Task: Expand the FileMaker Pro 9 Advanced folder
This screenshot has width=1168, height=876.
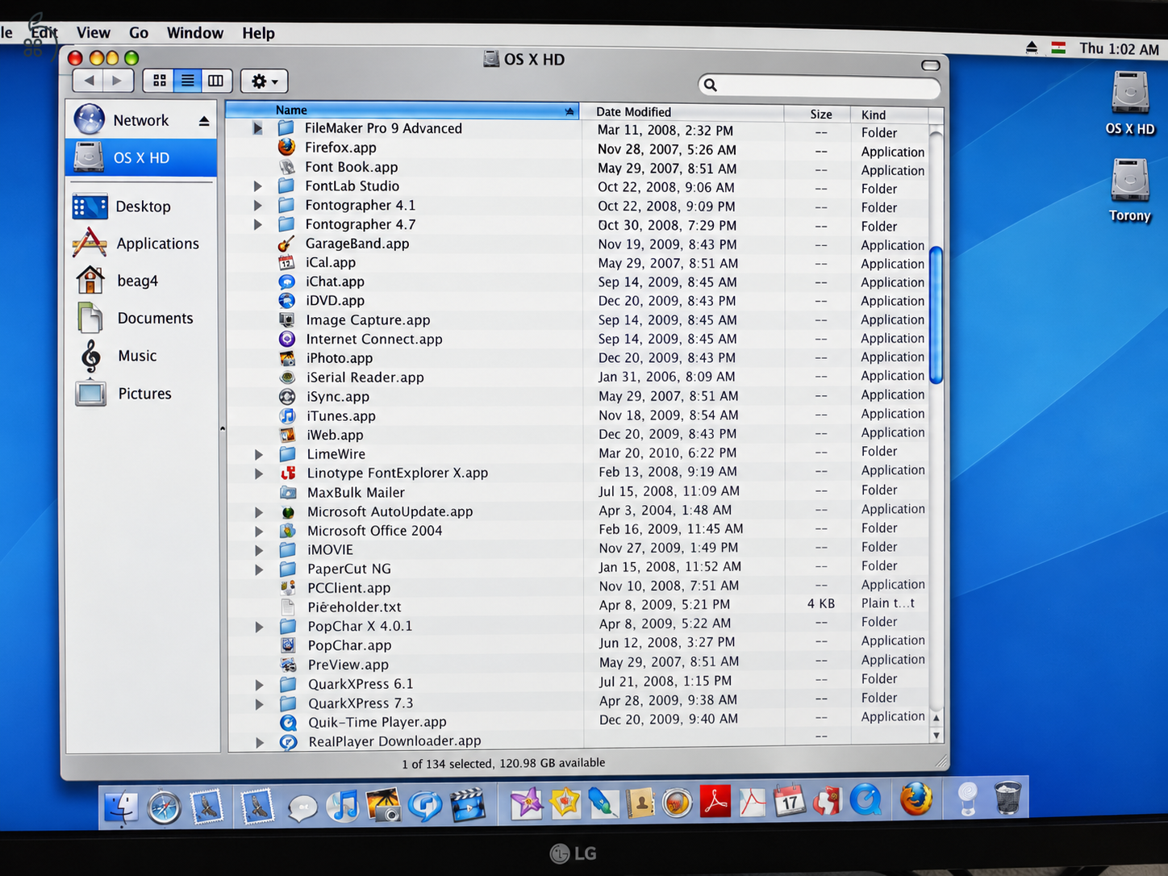Action: (x=257, y=128)
